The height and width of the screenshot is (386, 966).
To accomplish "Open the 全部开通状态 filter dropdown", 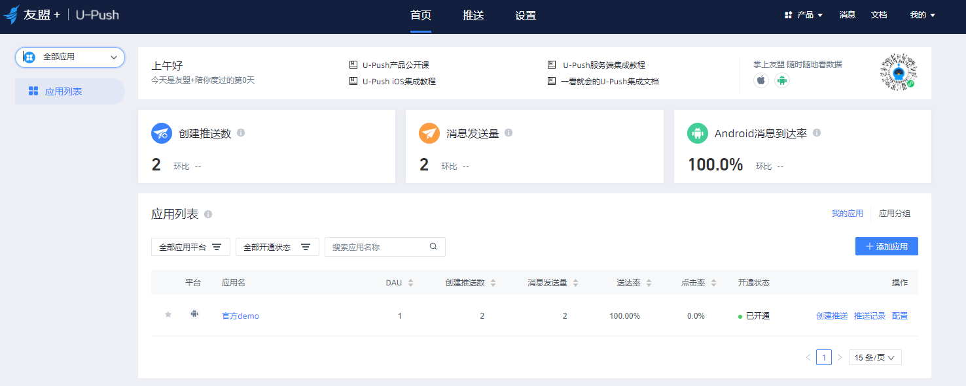I will point(277,247).
